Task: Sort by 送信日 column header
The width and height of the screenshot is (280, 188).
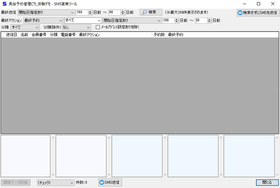Action: (12, 35)
